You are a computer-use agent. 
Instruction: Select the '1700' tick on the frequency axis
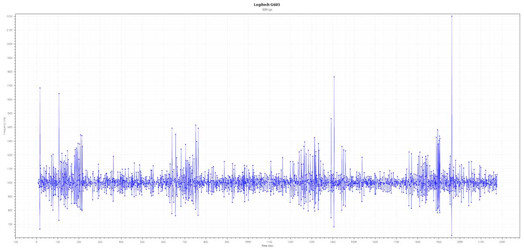pos(10,86)
